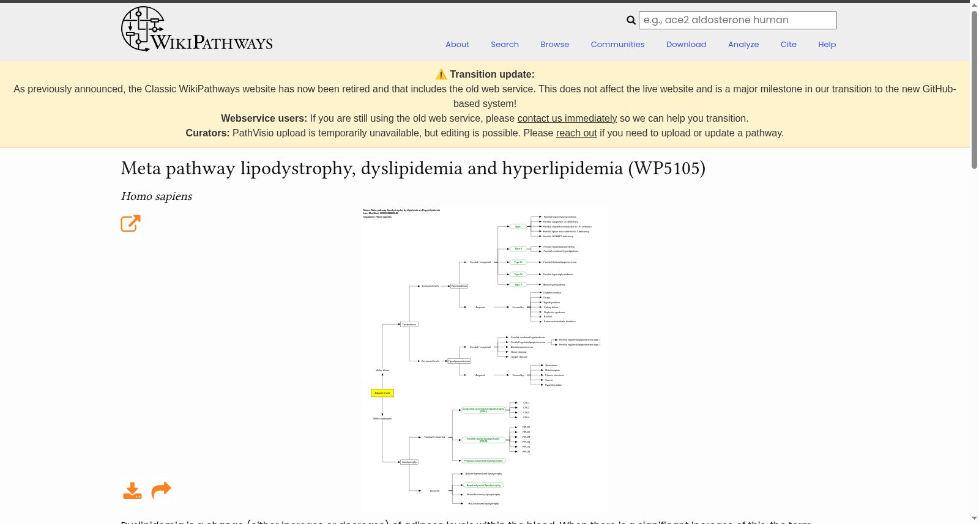The image size is (979, 524).
Task: Click the orange share arrow icon
Action: pos(161,490)
